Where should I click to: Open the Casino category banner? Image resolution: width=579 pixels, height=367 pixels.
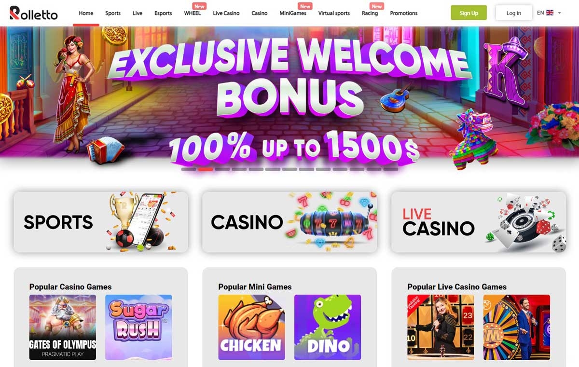tap(289, 222)
